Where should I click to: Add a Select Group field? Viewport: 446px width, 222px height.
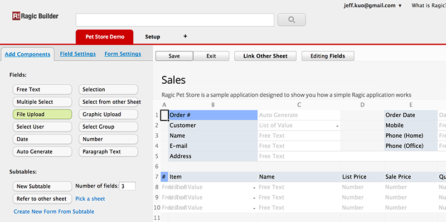(x=108, y=127)
